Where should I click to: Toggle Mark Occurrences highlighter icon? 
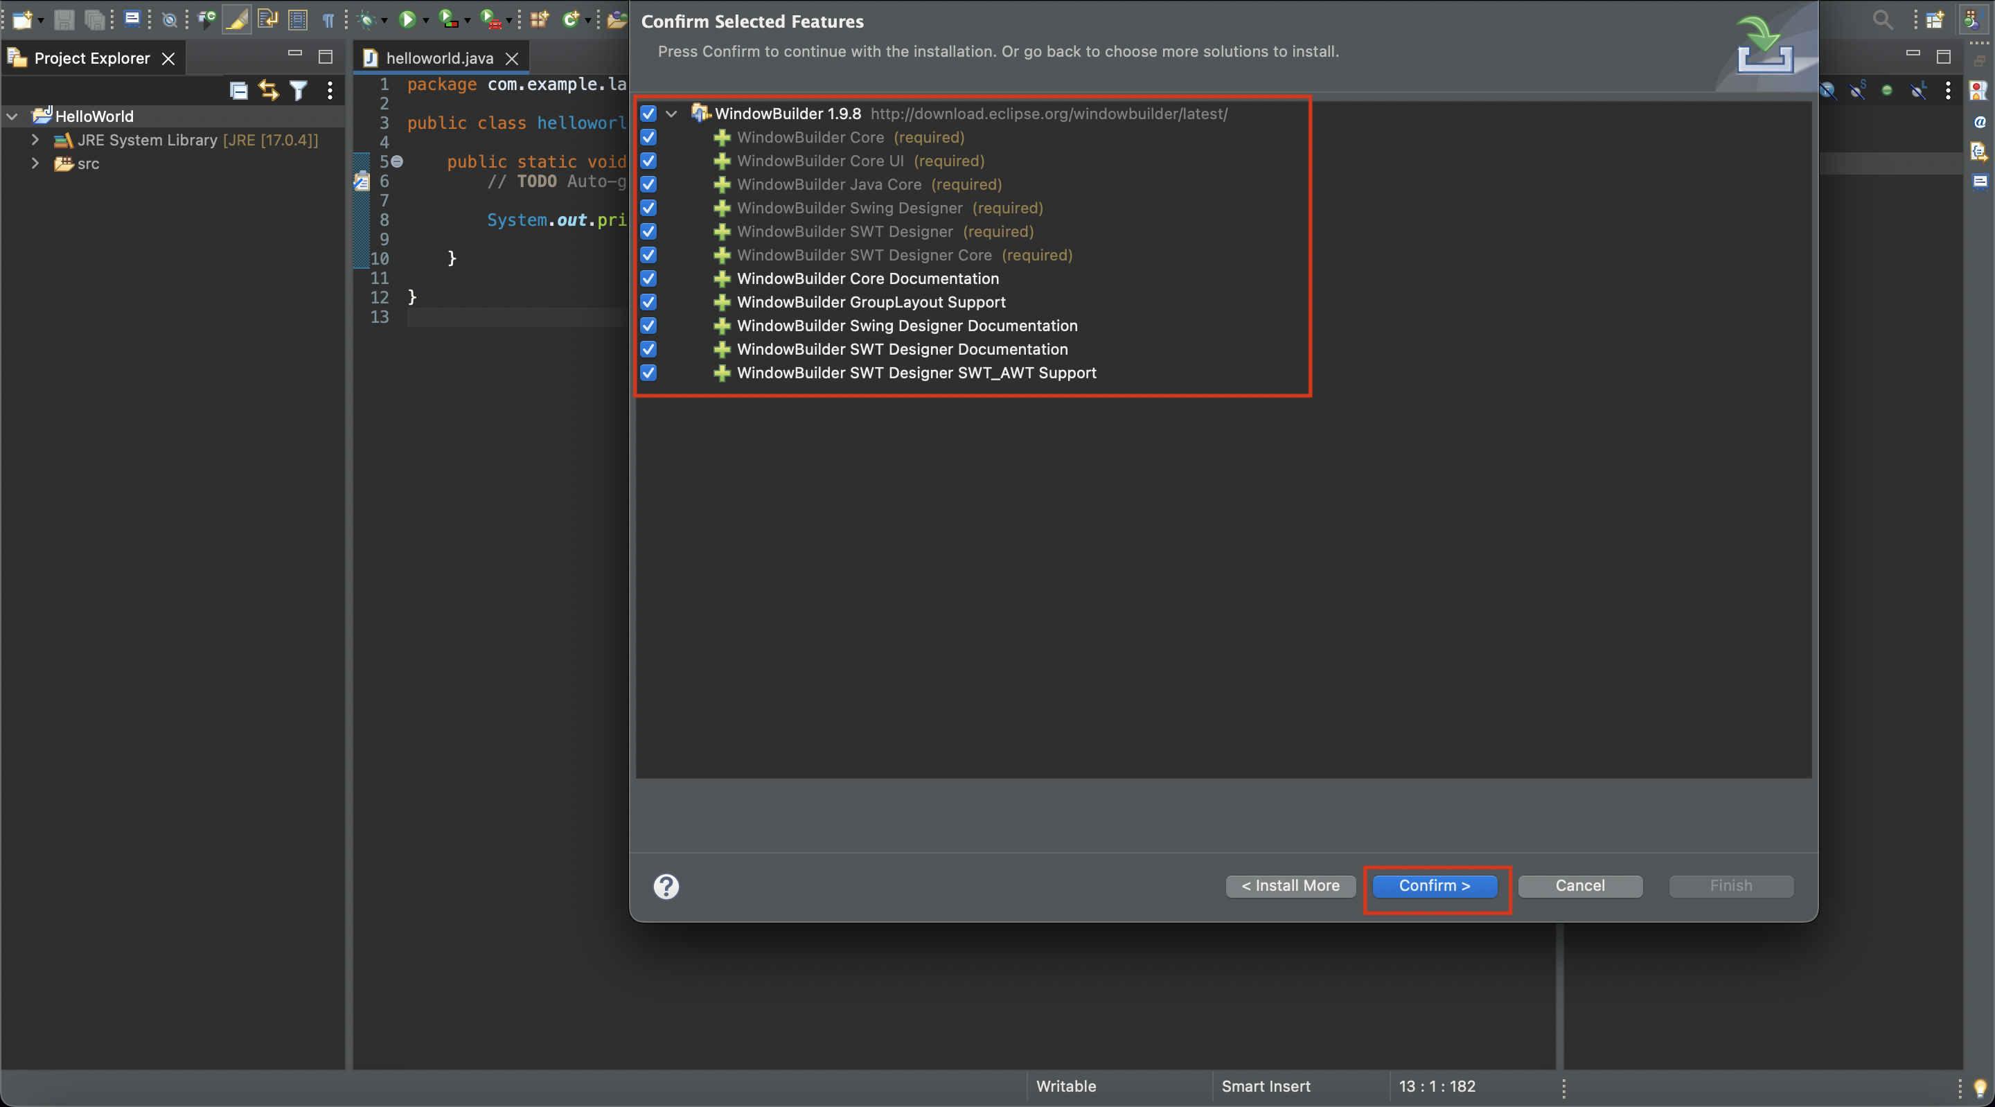click(236, 19)
